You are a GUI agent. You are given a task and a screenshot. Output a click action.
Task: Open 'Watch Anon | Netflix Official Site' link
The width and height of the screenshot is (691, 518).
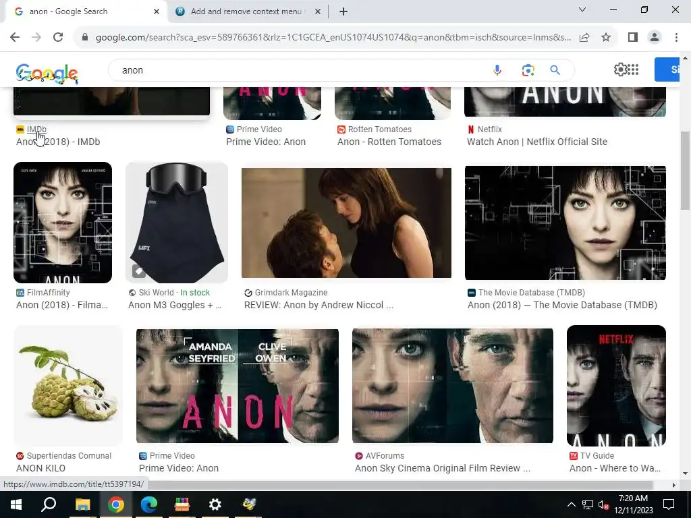pos(537,142)
